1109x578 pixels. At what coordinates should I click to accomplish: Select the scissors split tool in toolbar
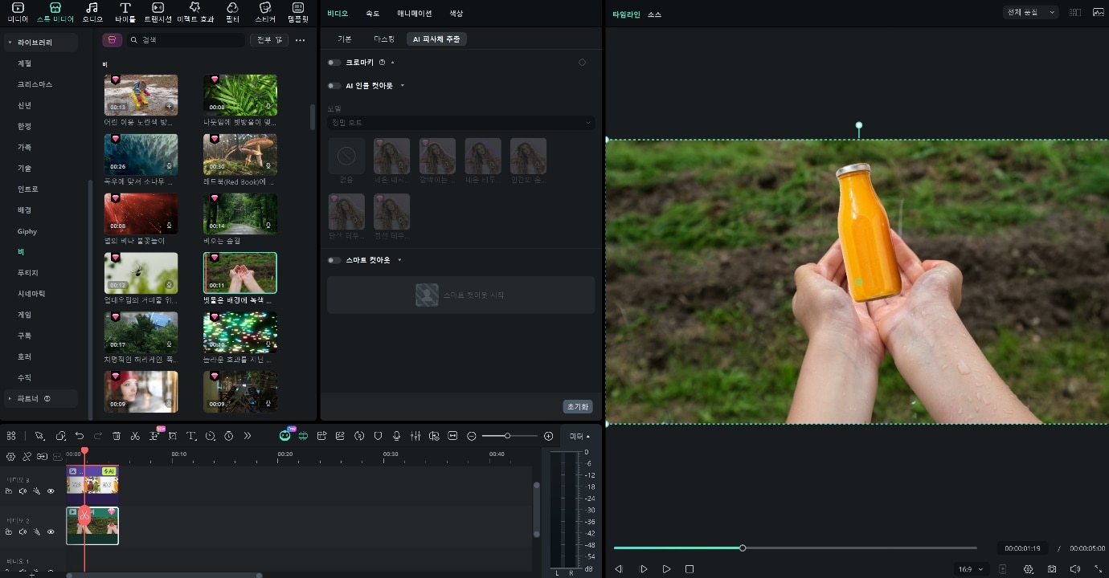(135, 436)
